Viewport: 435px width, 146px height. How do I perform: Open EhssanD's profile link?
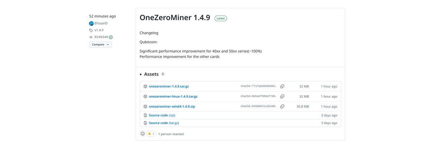point(101,23)
